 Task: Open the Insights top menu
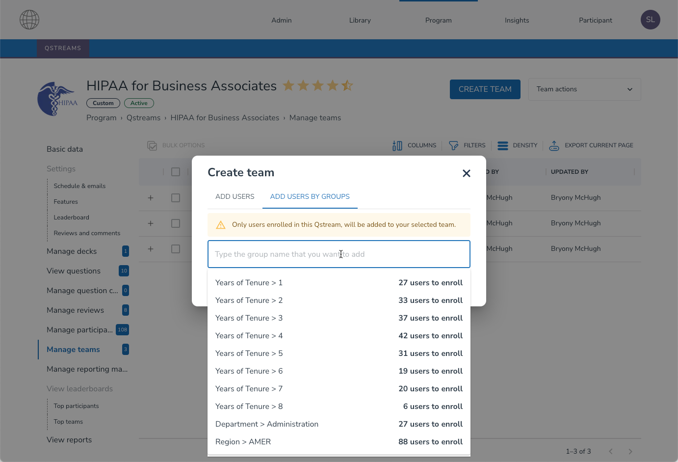(x=517, y=20)
